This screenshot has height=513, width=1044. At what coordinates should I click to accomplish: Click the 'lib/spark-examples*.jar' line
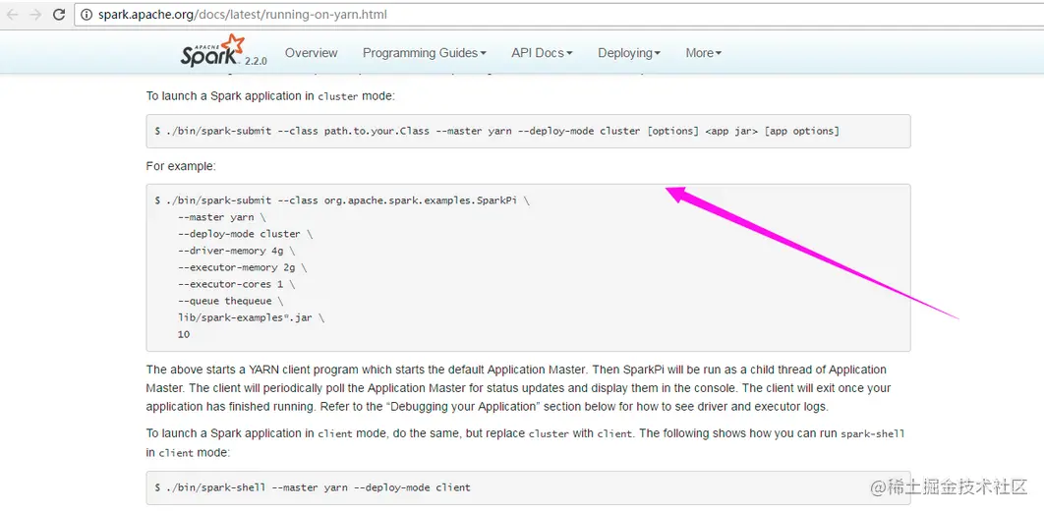coord(251,317)
